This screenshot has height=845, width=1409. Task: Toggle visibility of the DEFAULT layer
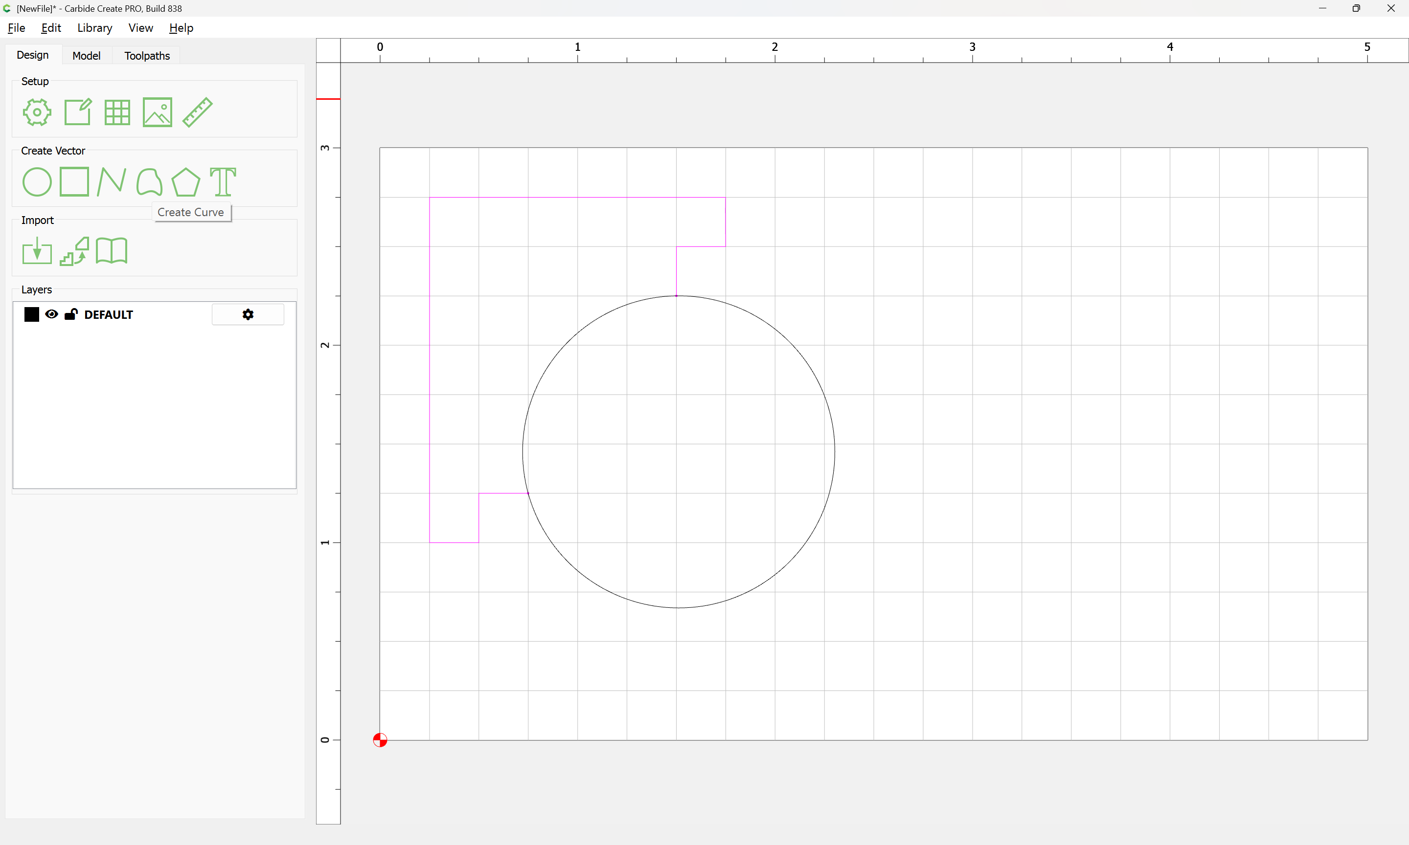51,314
